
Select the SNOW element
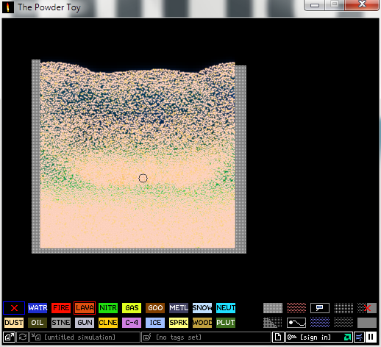pyautogui.click(x=202, y=308)
